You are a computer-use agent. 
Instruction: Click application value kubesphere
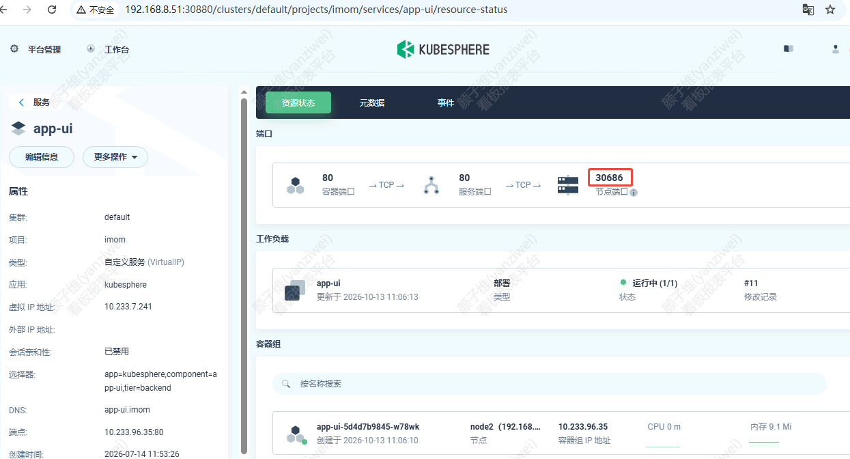pyautogui.click(x=126, y=284)
